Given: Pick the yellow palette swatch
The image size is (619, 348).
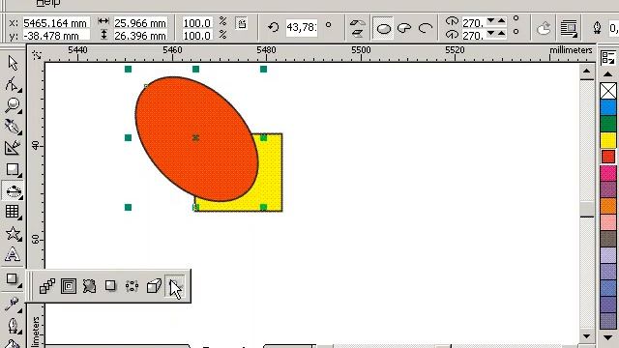Looking at the screenshot, I should (608, 140).
